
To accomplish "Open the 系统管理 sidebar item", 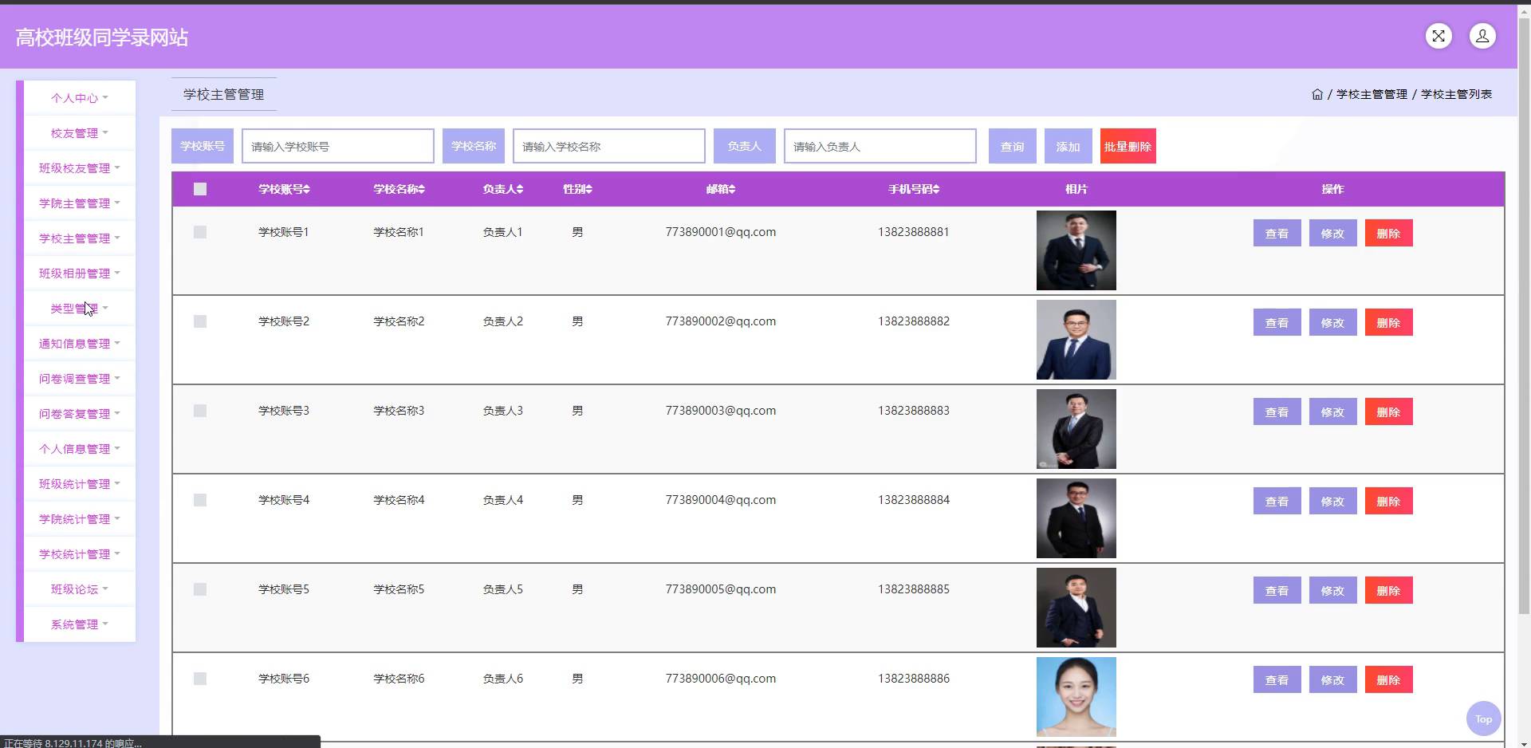I will [x=80, y=624].
